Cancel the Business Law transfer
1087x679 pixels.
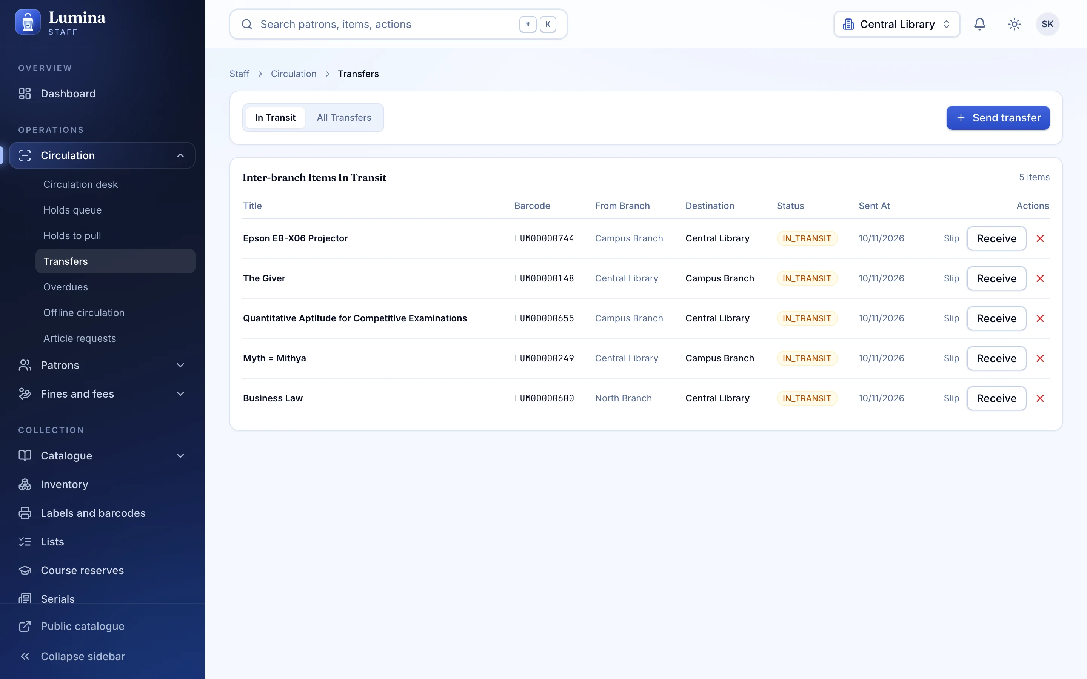pos(1040,398)
